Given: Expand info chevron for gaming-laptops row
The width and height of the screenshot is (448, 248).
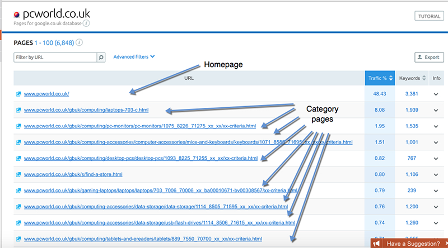Looking at the screenshot, I should [x=436, y=190].
